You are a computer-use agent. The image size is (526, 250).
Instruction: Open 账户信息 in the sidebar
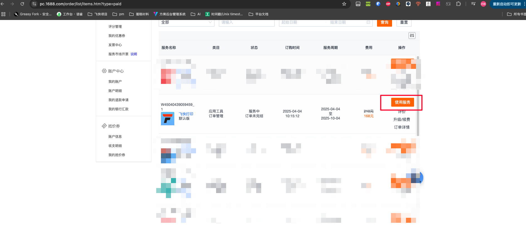pos(115,137)
